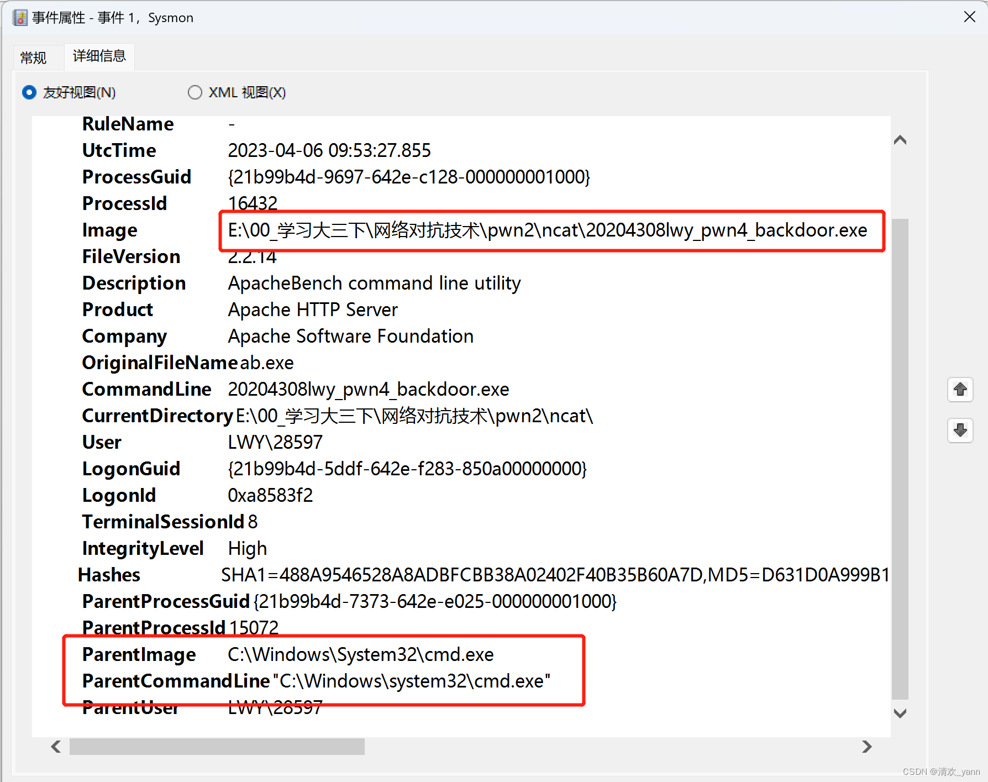The width and height of the screenshot is (988, 782).
Task: Click the vertical scrollbar thumb
Action: pyautogui.click(x=900, y=459)
